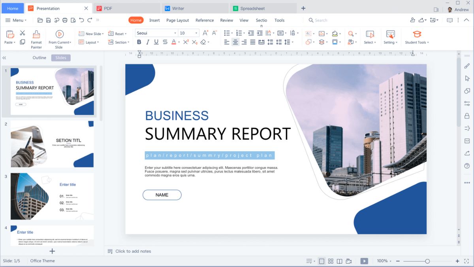This screenshot has height=267, width=474.
Task: Enable center text alignment
Action: [235, 42]
